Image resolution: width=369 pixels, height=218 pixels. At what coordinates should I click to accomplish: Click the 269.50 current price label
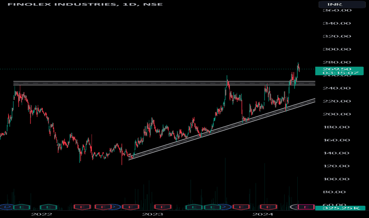(337, 69)
